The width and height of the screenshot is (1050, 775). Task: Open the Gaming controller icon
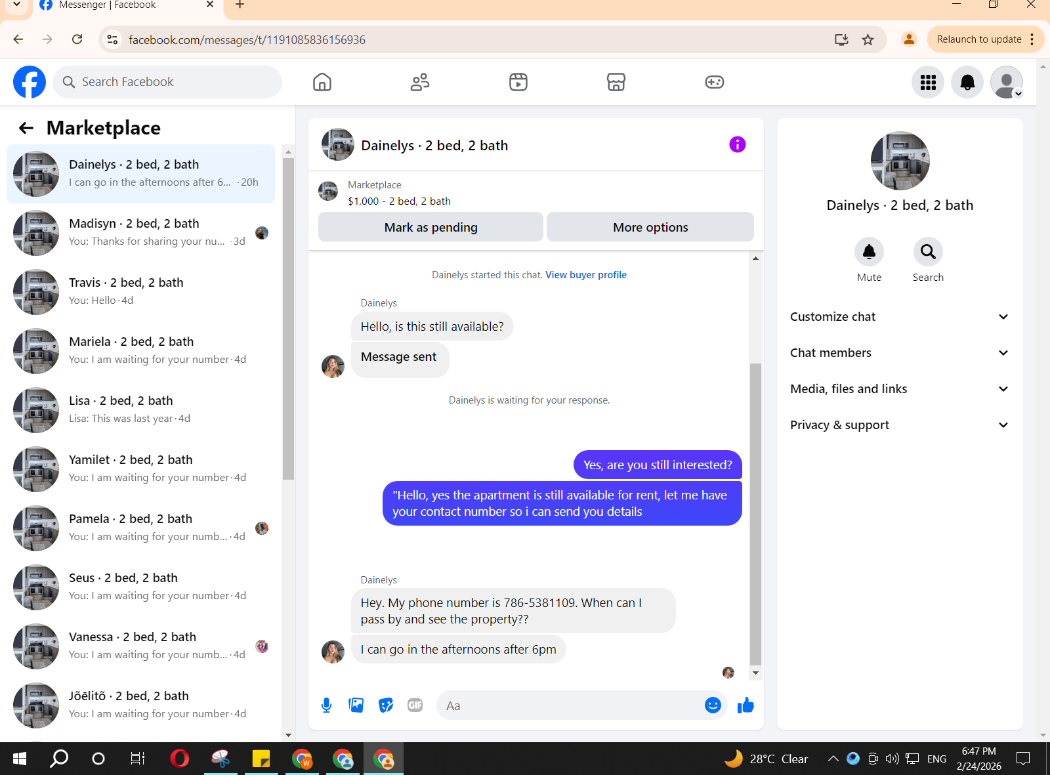tap(715, 82)
